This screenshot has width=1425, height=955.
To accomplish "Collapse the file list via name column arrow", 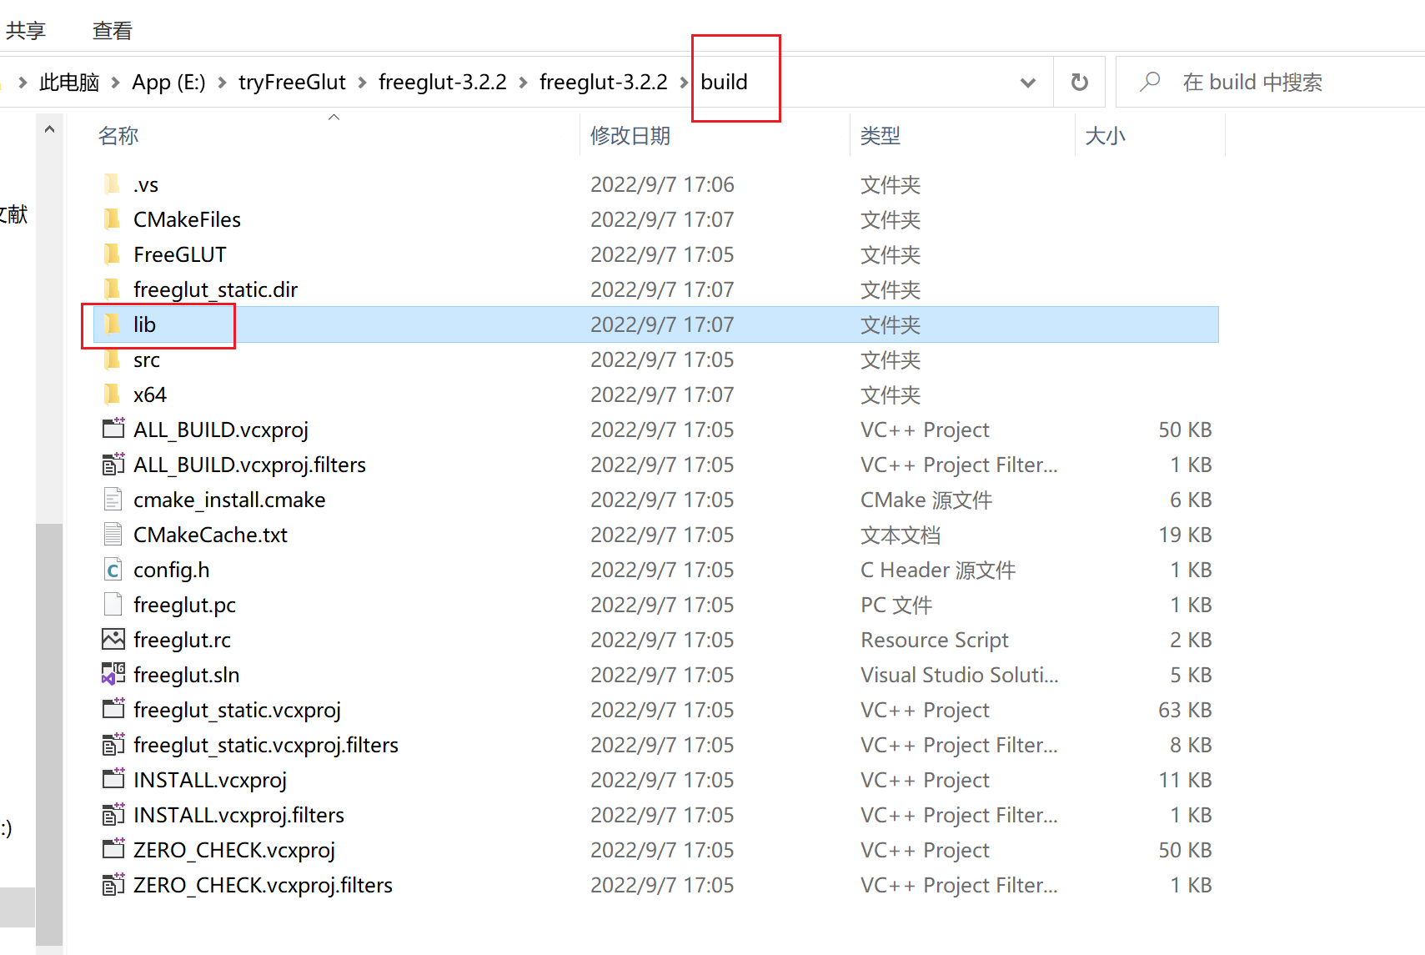I will coord(334,117).
